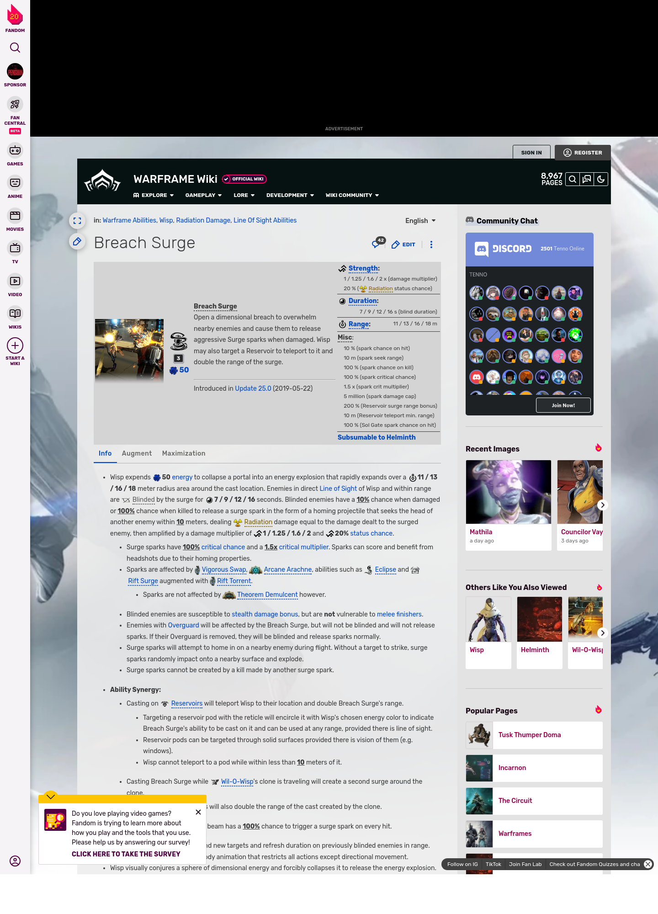Expand the Explore menu
Viewport: 658px width, 914px height.
click(x=154, y=195)
